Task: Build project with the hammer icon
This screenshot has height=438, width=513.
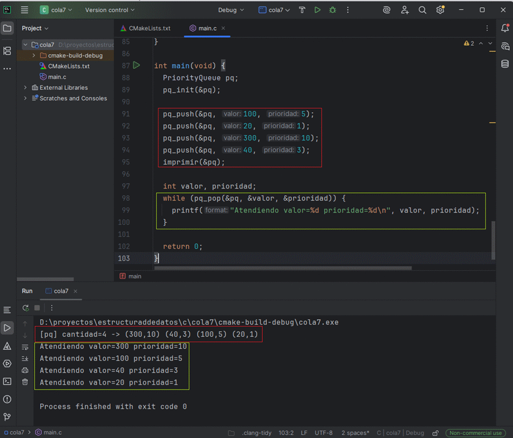Action: pyautogui.click(x=302, y=10)
